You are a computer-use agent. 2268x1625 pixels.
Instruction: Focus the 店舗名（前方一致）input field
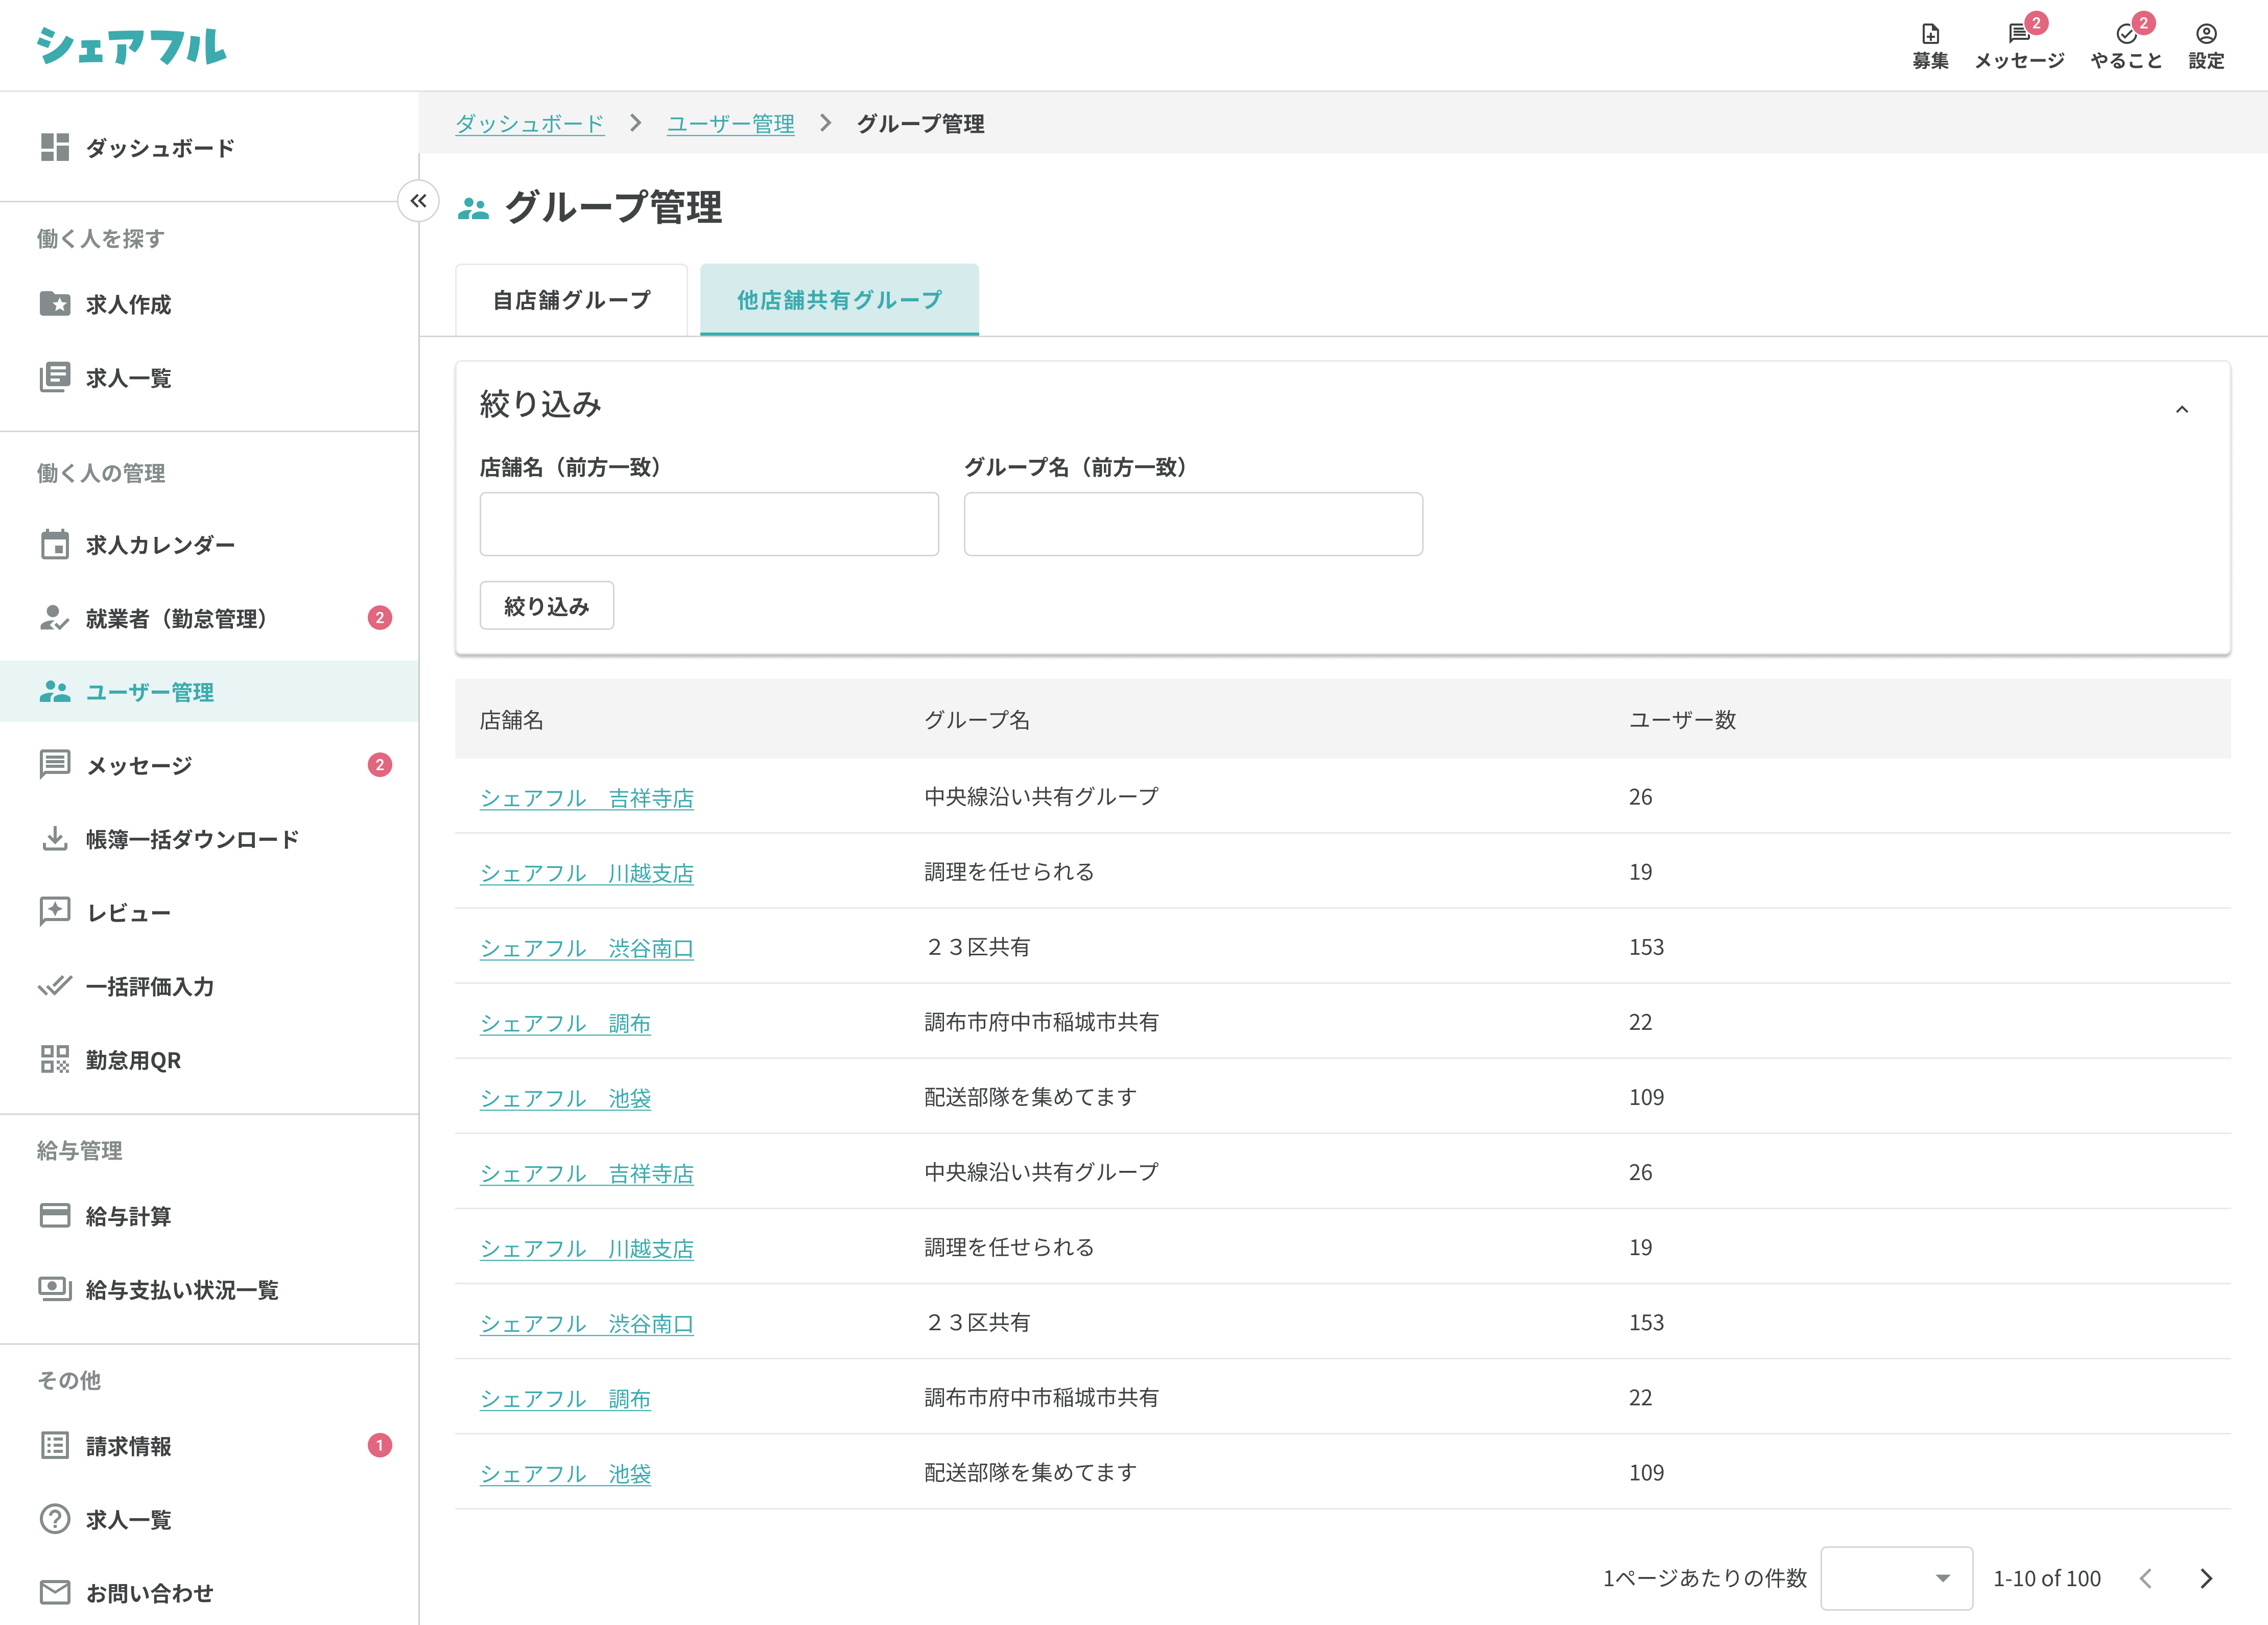[709, 523]
